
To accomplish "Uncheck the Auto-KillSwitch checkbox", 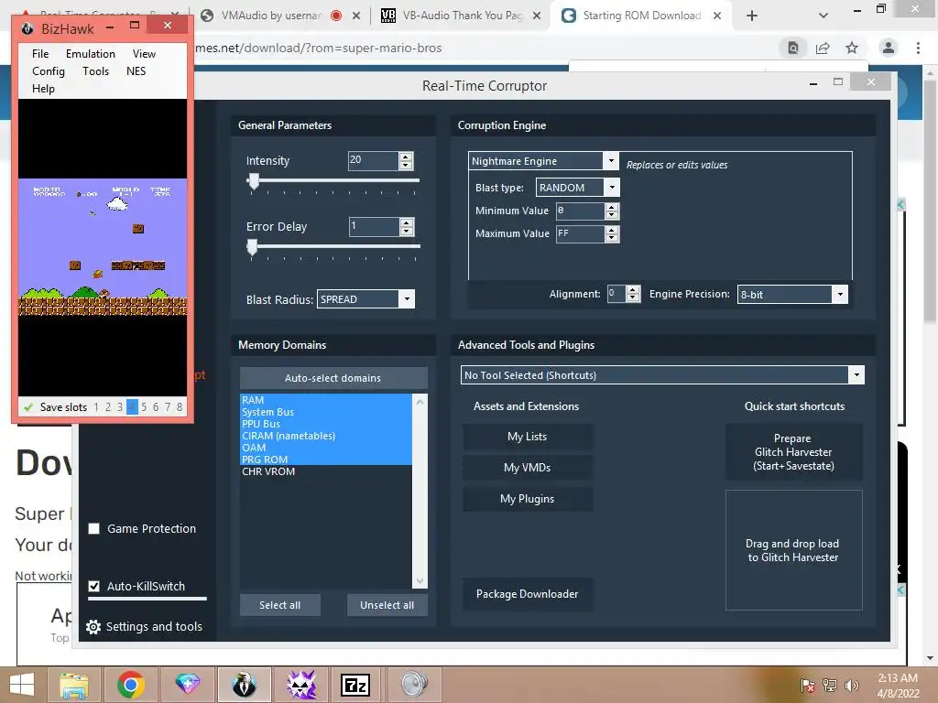I will point(94,586).
